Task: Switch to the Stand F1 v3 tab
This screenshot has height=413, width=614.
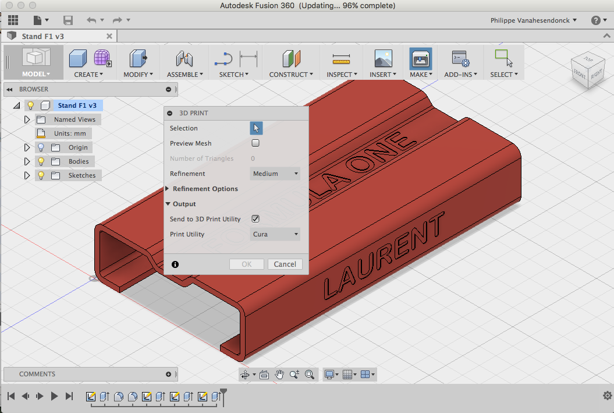Action: [43, 36]
